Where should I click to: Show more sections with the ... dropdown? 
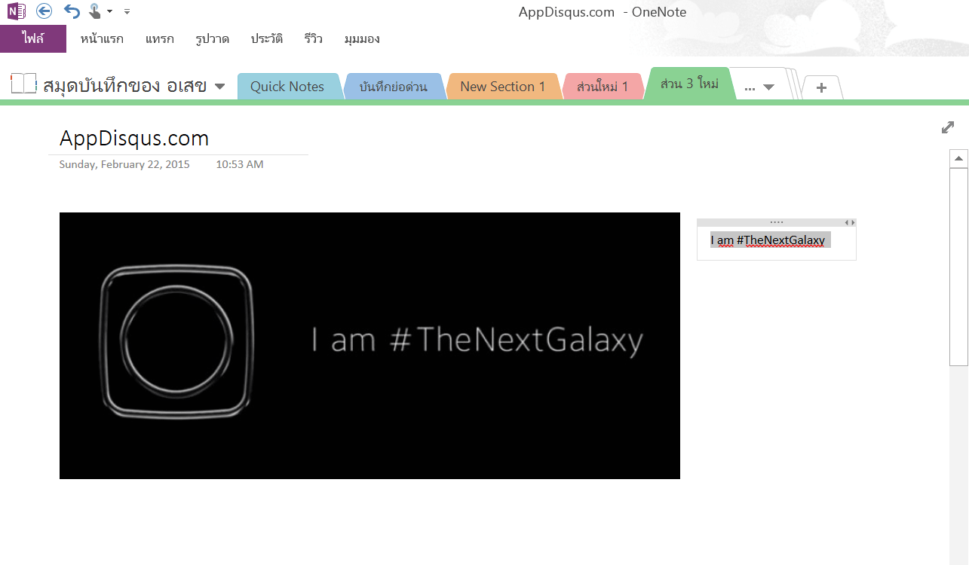759,87
